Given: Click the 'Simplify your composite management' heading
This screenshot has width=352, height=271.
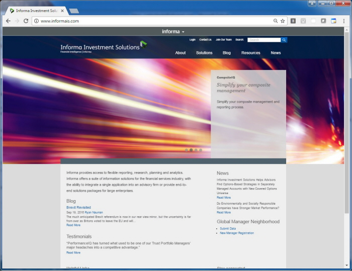Looking at the screenshot, I should [x=243, y=87].
